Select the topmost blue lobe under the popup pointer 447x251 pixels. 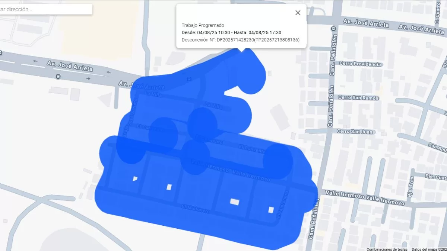pyautogui.click(x=251, y=74)
